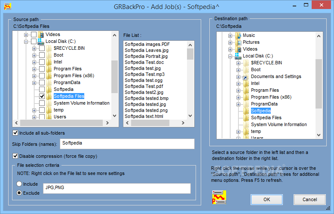The image size is (334, 214).
Task: Select Softpedia tested.bmp in File List
Action: (x=147, y=98)
